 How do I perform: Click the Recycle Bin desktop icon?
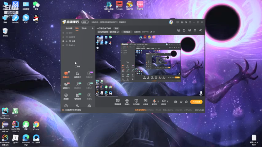(5, 32)
